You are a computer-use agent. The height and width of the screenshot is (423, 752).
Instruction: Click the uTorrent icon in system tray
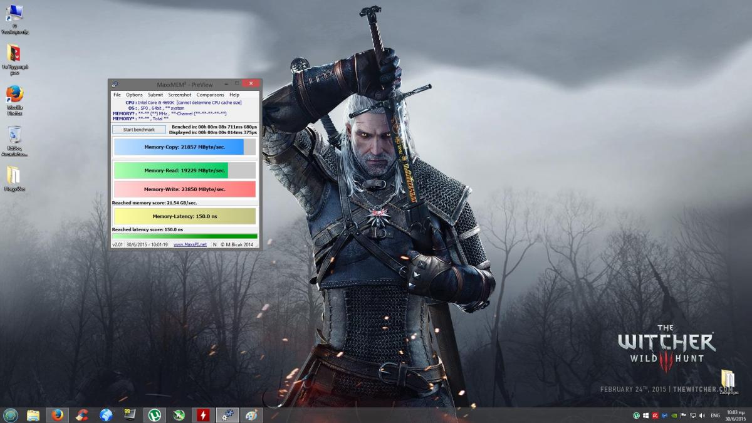pos(637,415)
